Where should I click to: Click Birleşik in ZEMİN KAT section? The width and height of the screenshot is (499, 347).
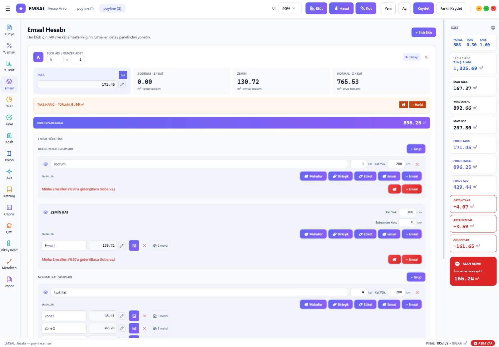point(341,234)
